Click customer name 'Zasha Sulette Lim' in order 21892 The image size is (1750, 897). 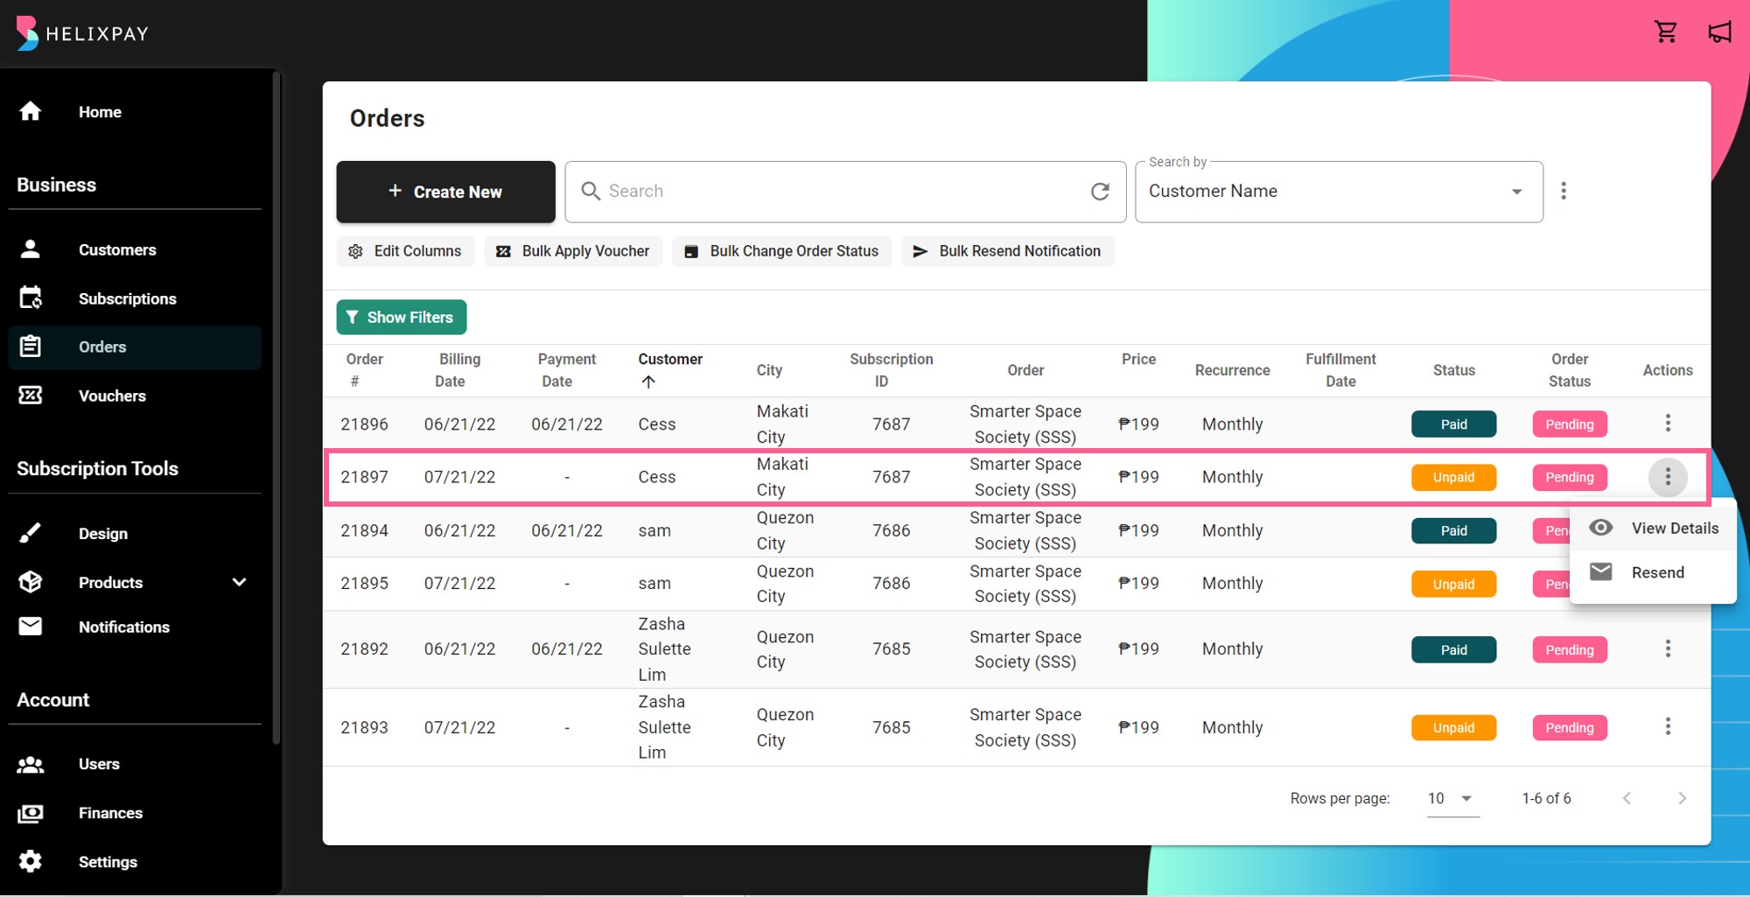coord(664,649)
